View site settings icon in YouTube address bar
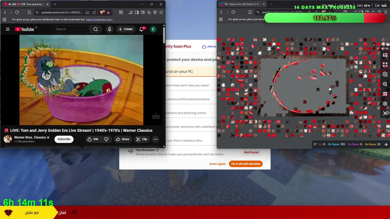 (x=37, y=12)
